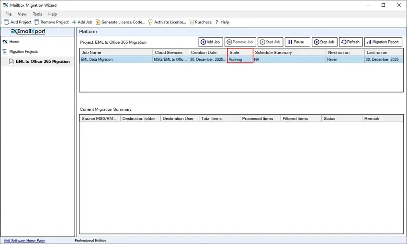Visit Software Home Page link
407x244 pixels.
[24, 241]
